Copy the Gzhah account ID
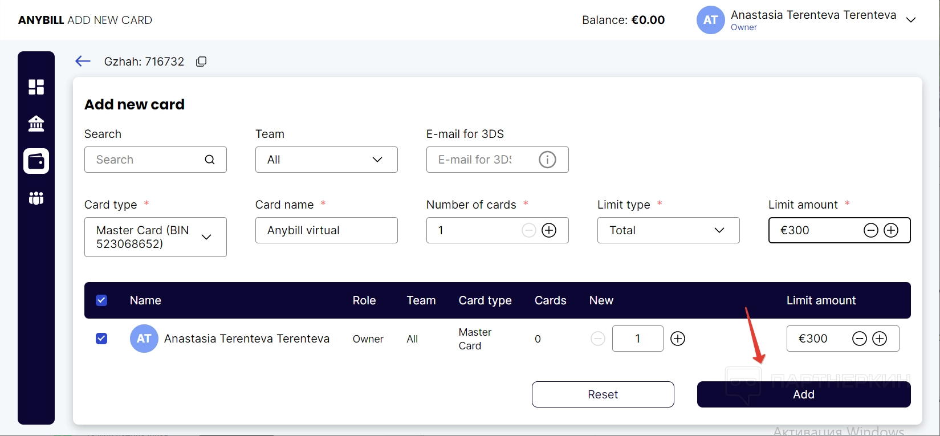940x436 pixels. [201, 62]
